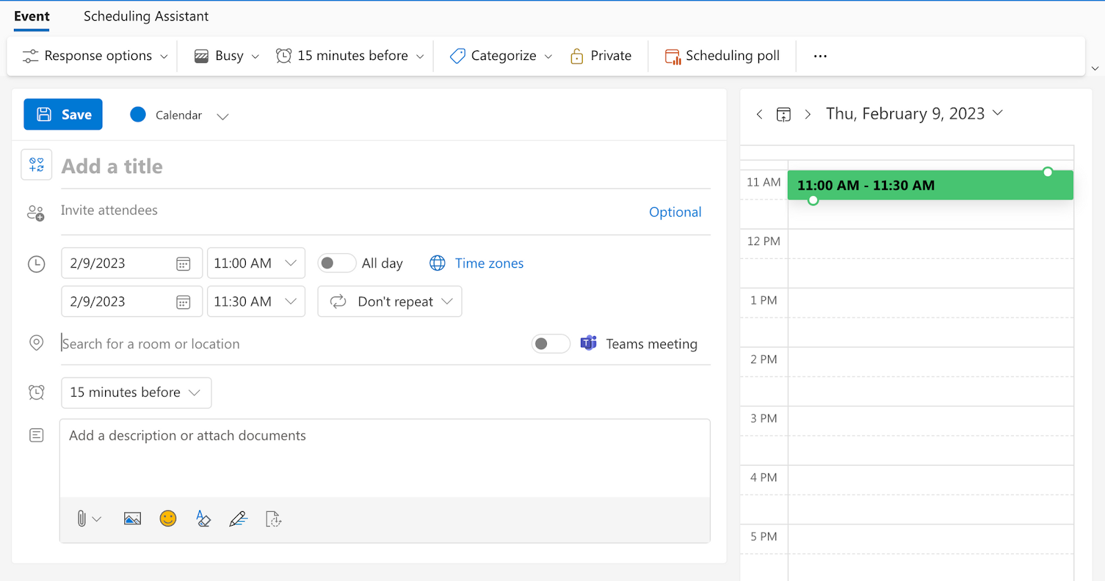The width and height of the screenshot is (1105, 581).
Task: Open the Time zones link
Action: pyautogui.click(x=489, y=264)
